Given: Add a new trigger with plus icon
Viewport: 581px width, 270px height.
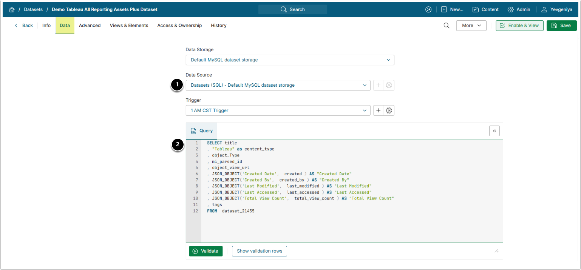Looking at the screenshot, I should pyautogui.click(x=379, y=110).
